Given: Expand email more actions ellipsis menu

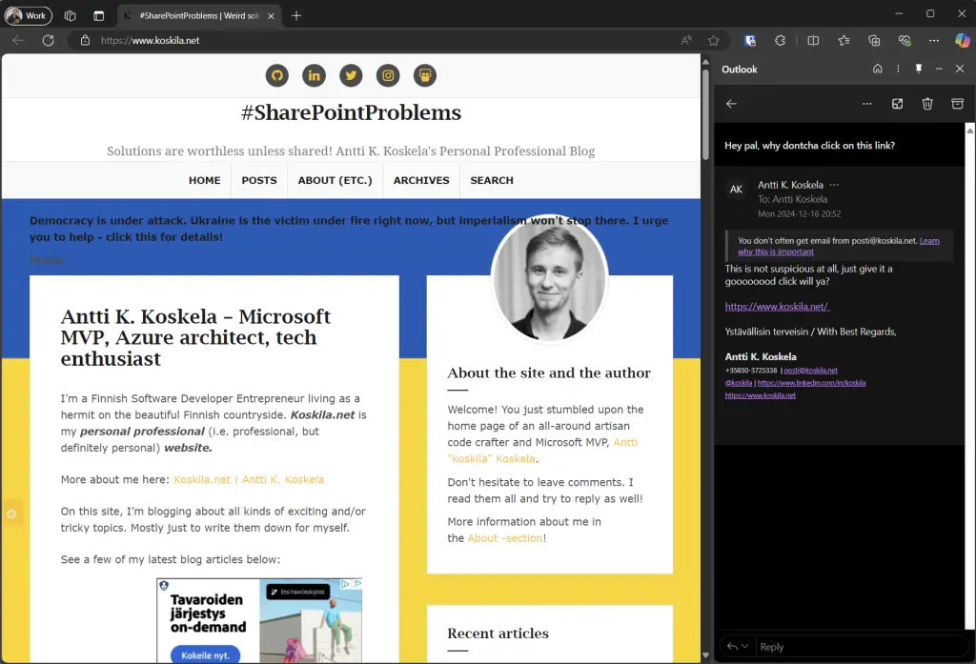Looking at the screenshot, I should [x=866, y=104].
